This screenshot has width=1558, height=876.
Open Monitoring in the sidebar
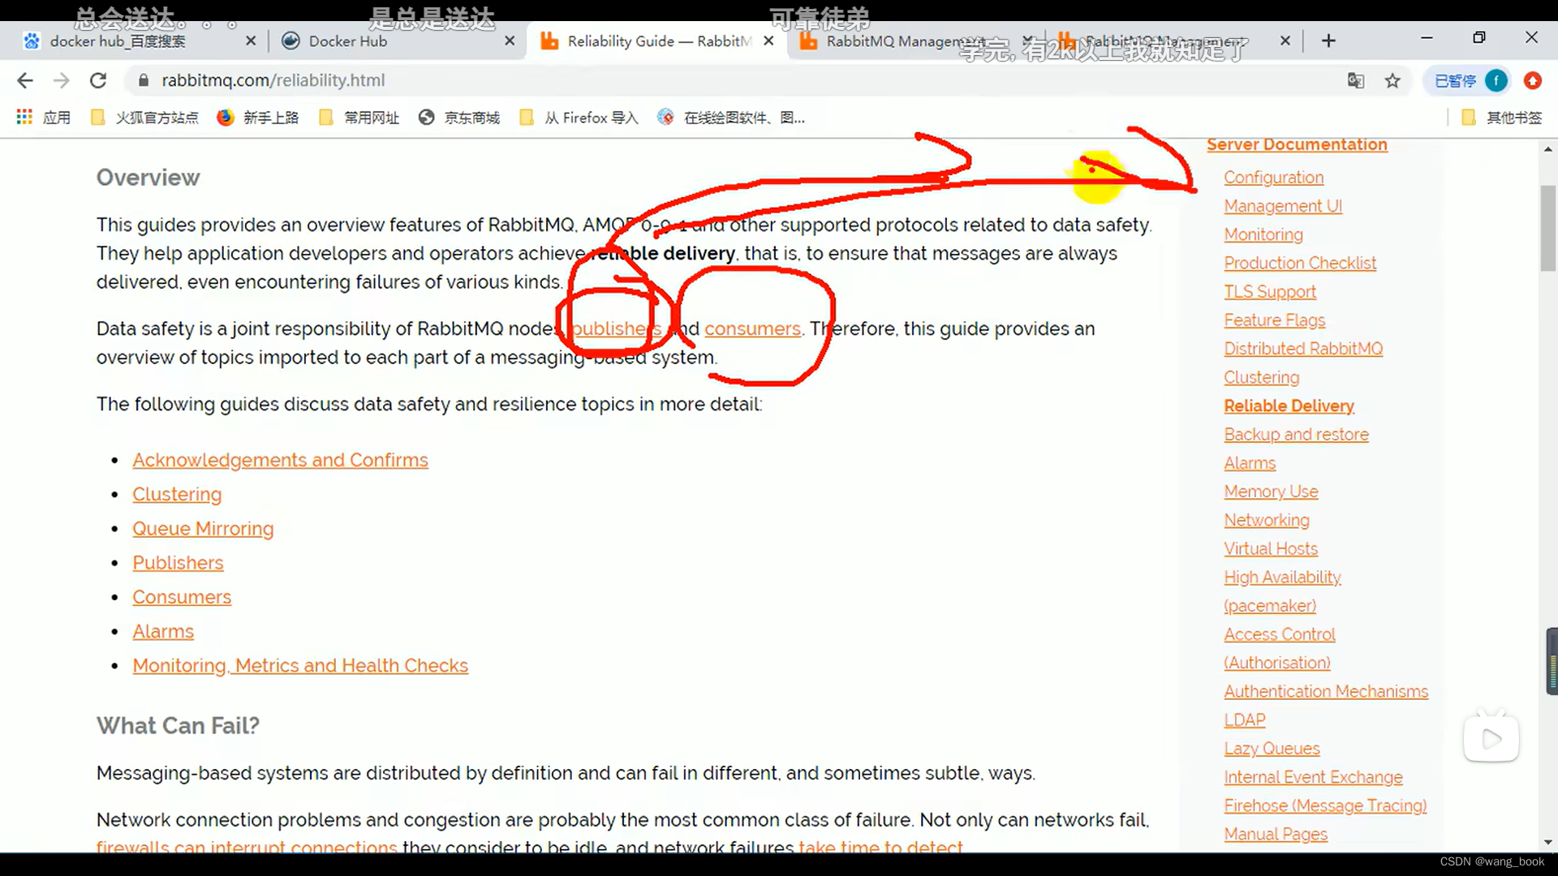pyautogui.click(x=1263, y=234)
